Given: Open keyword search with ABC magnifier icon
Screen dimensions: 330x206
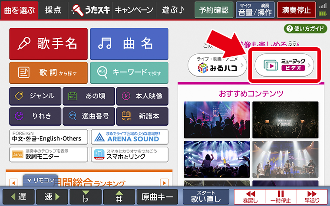Looking at the screenshot, I should pyautogui.click(x=129, y=73).
